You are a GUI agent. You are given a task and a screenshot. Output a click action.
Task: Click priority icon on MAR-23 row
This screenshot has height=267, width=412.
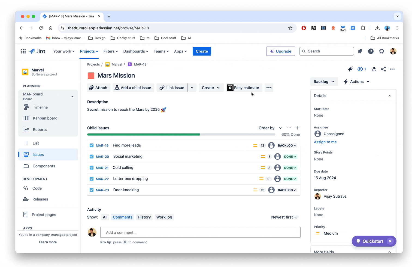coord(255,190)
